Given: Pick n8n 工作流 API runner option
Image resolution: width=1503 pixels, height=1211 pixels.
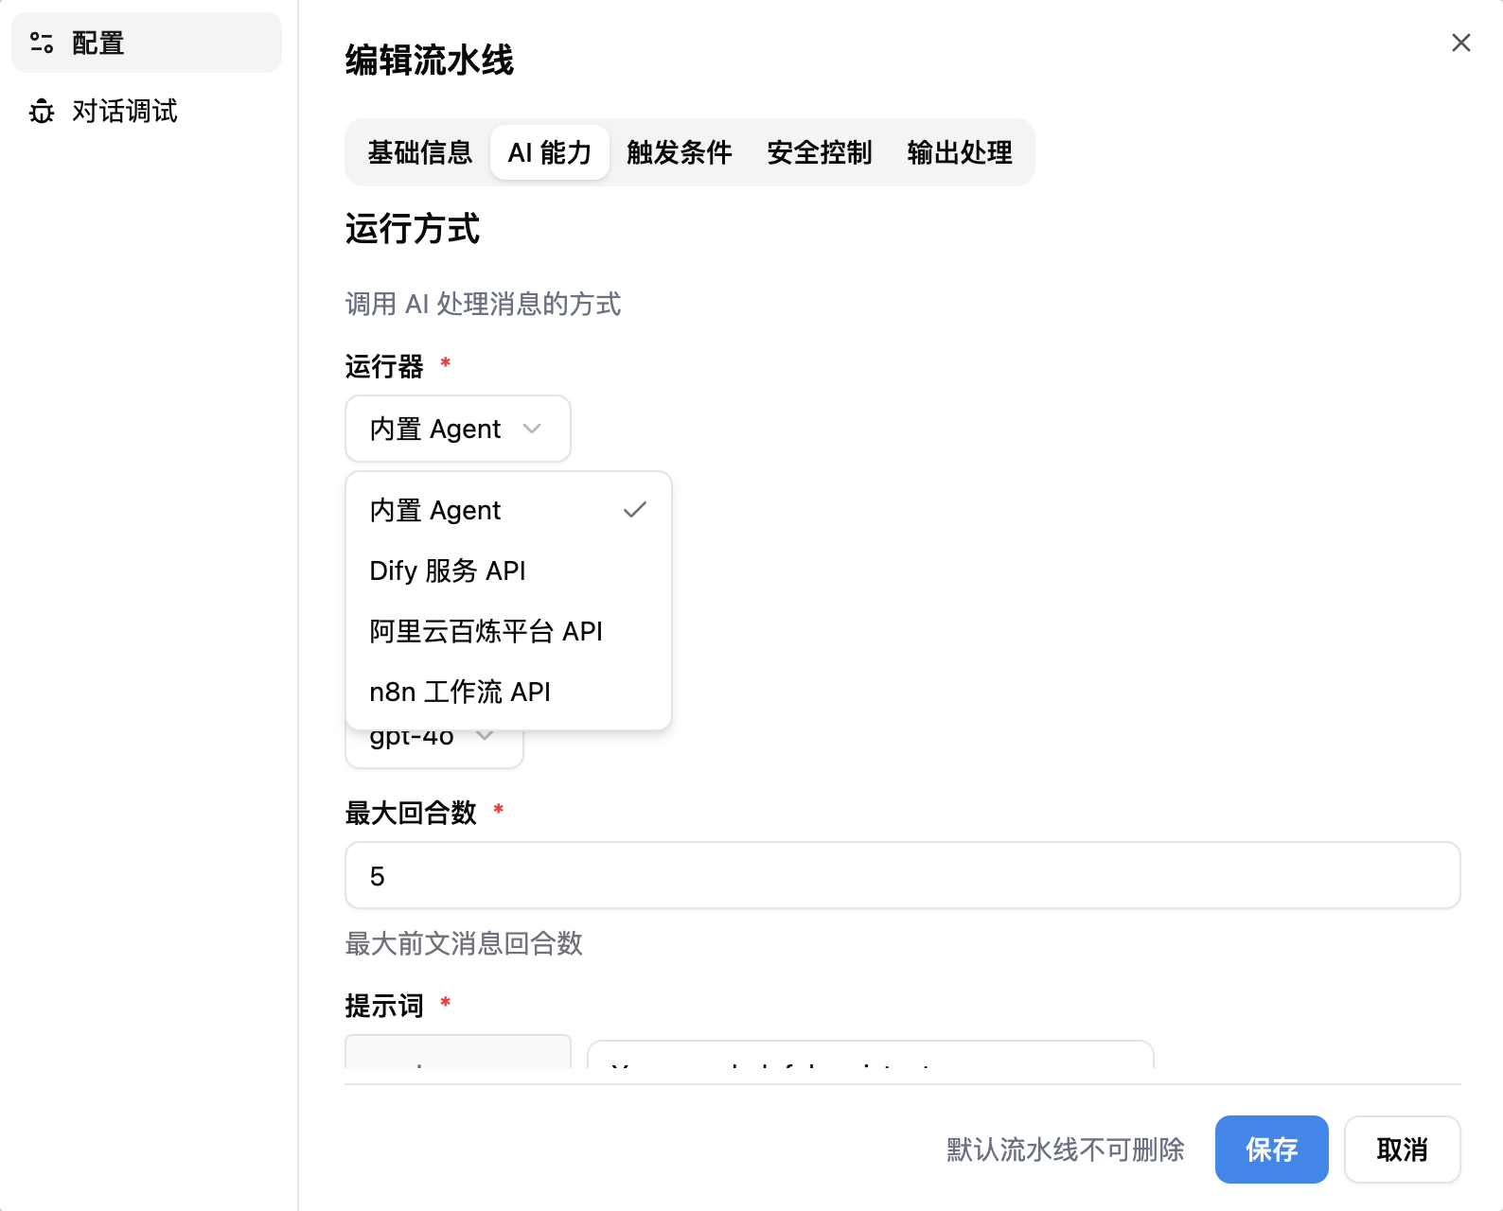Looking at the screenshot, I should click(460, 692).
